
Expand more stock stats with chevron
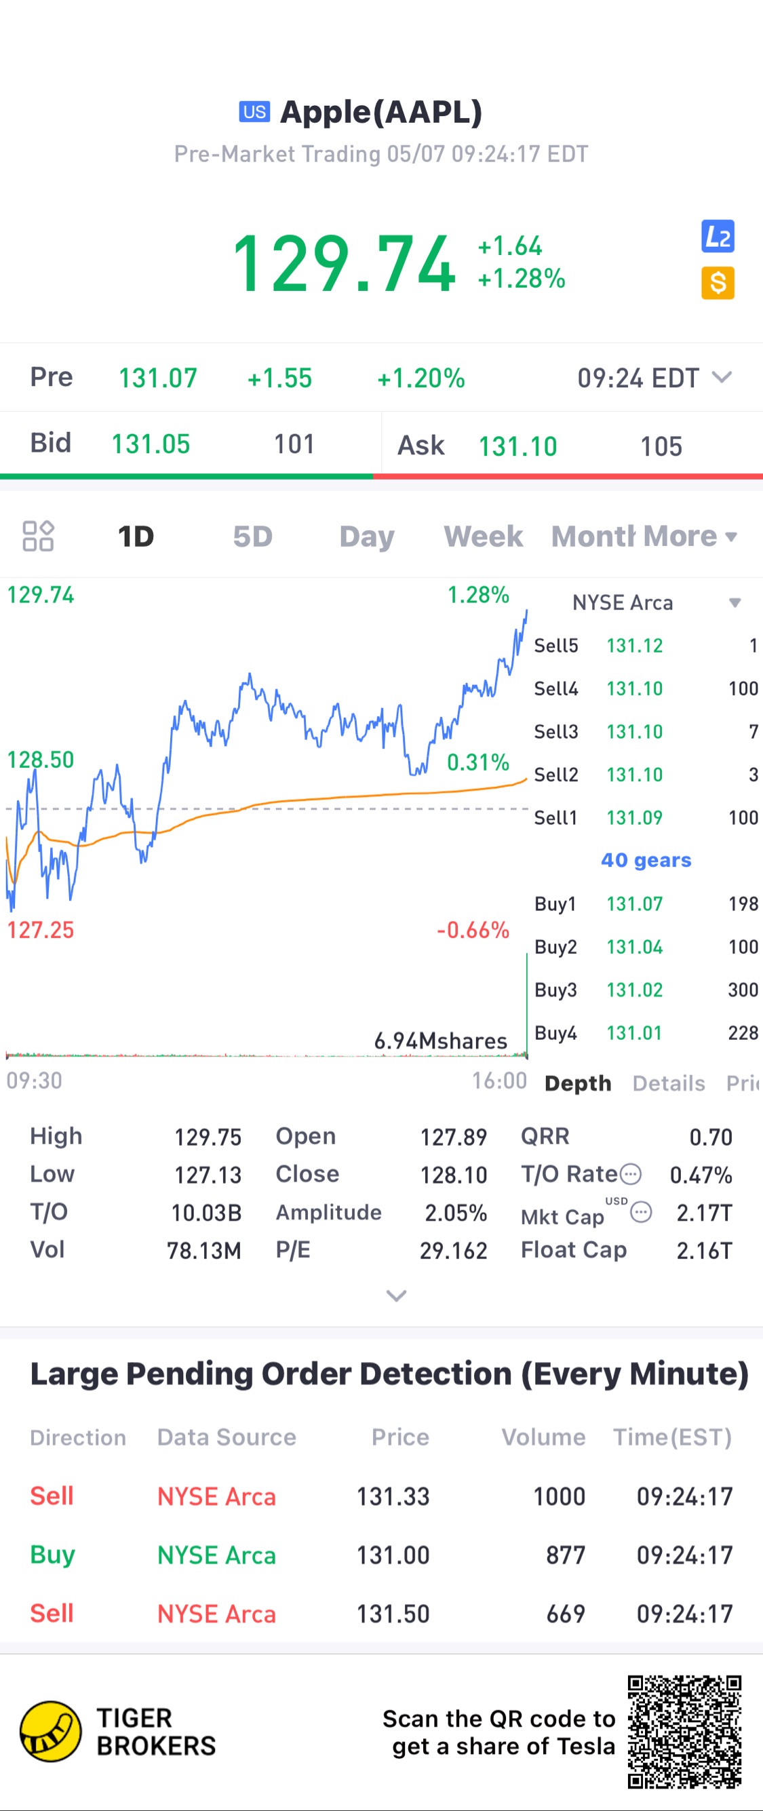click(x=396, y=1296)
